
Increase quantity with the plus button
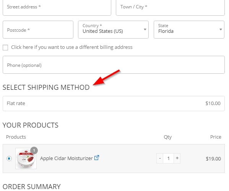177,158
